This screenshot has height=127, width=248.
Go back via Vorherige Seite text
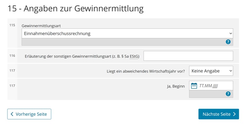click(31, 114)
